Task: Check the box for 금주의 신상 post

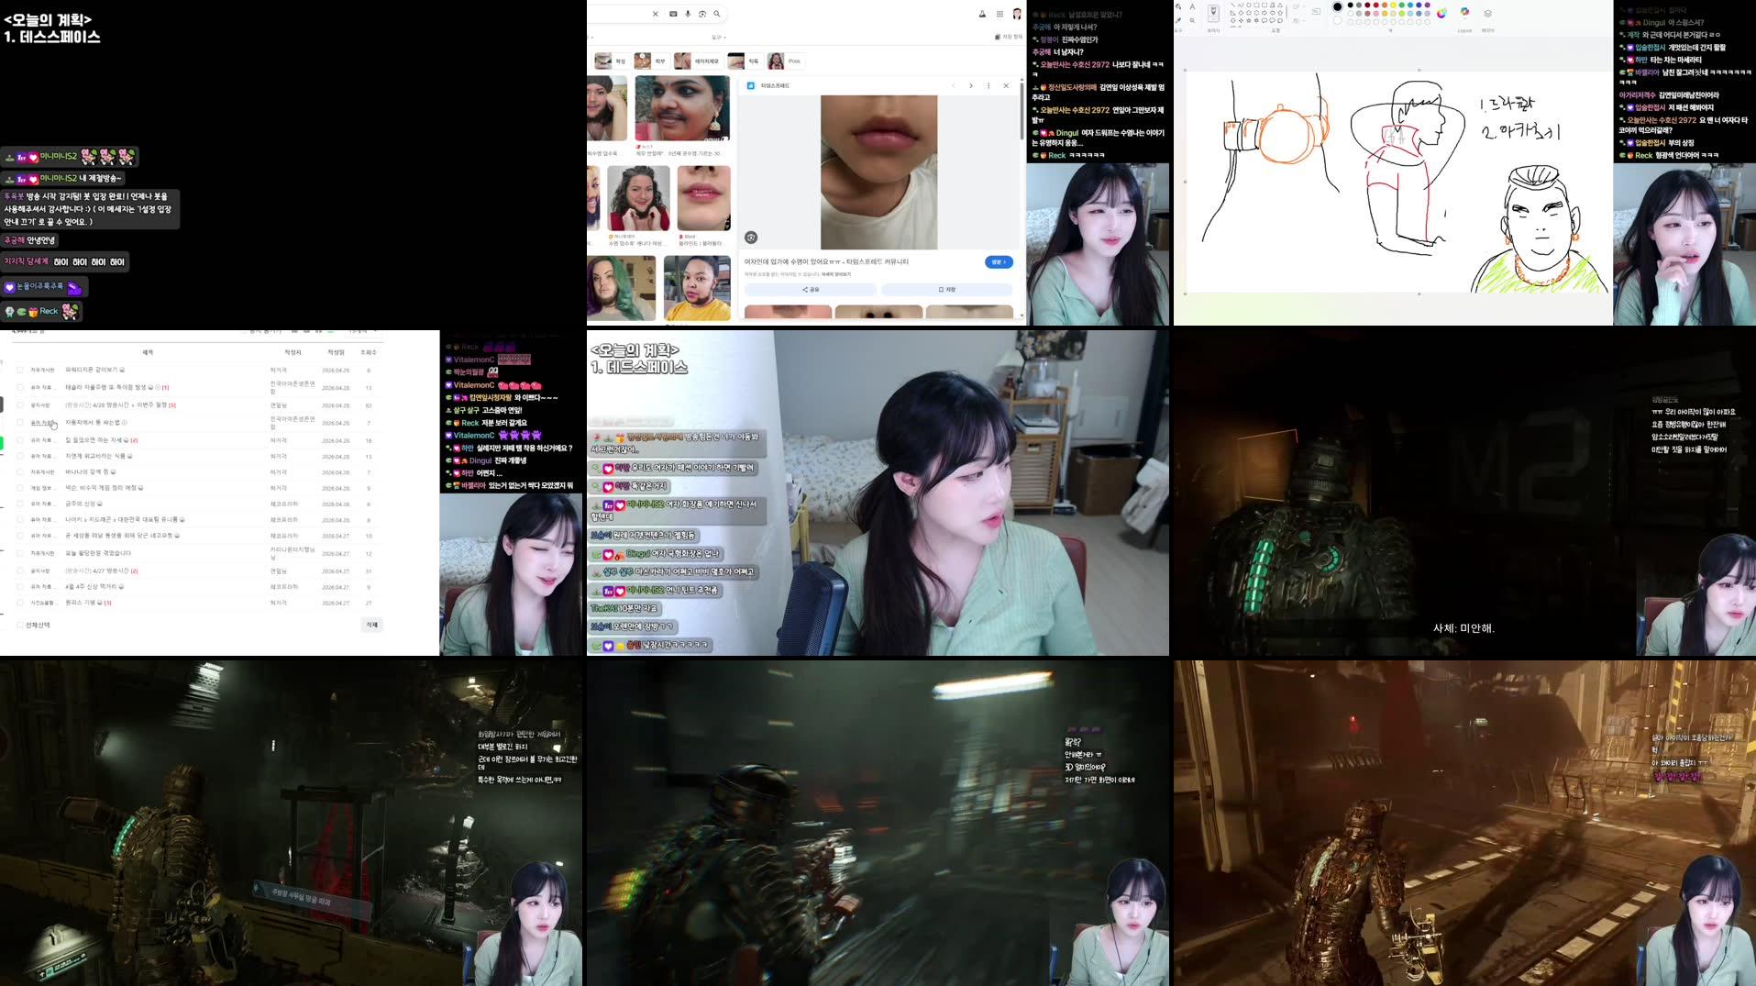Action: [x=20, y=504]
